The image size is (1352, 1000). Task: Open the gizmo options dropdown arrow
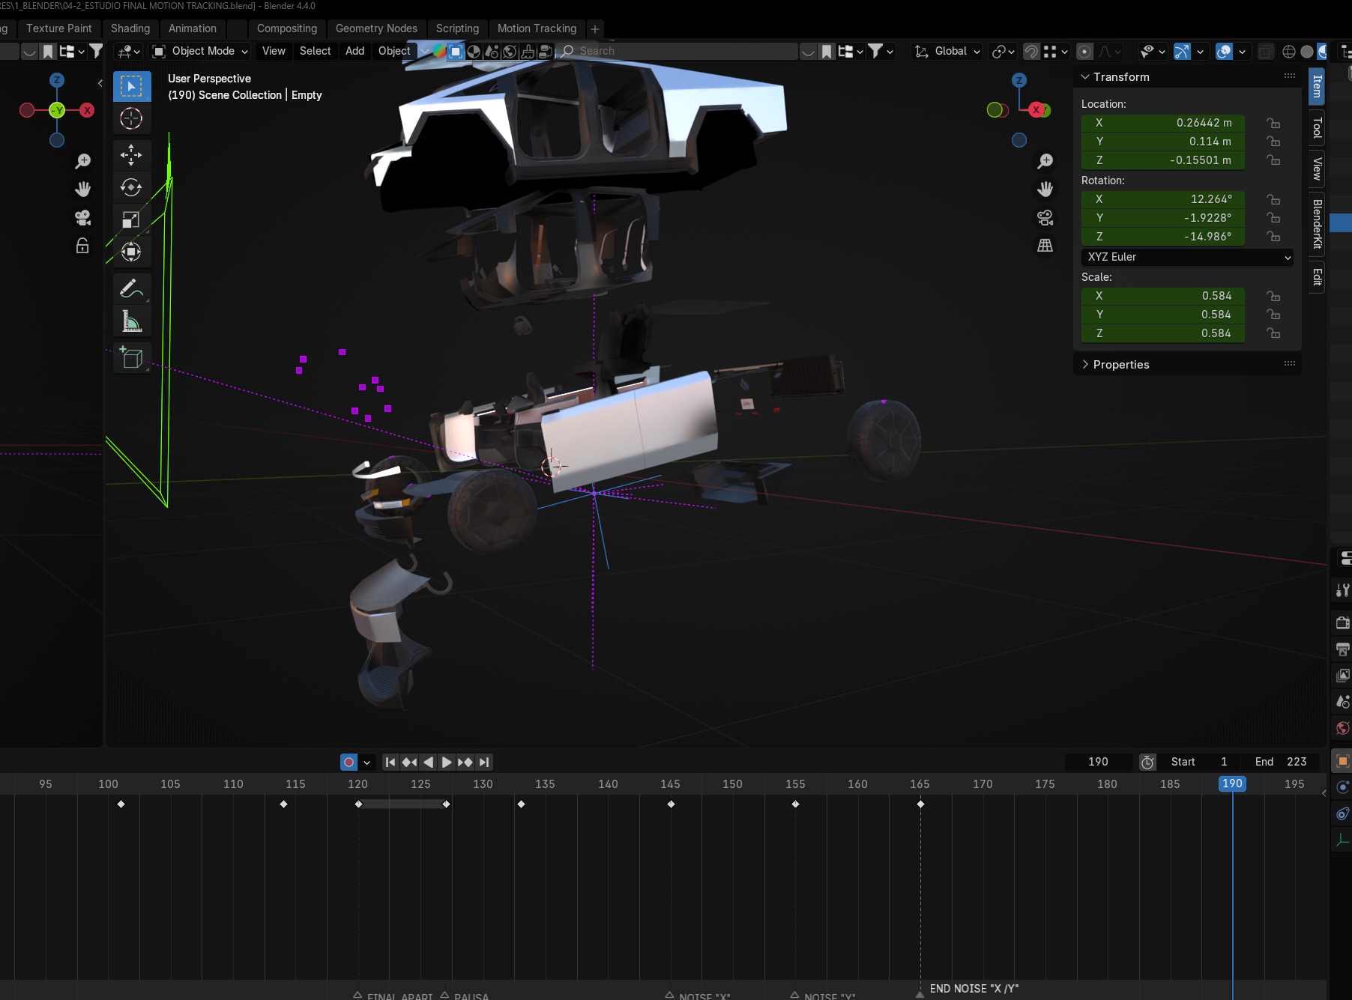click(1200, 51)
